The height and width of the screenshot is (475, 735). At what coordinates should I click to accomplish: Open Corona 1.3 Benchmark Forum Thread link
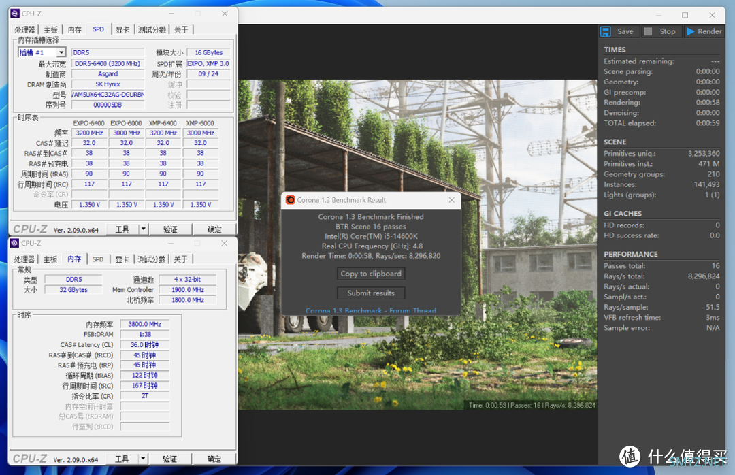(x=371, y=310)
